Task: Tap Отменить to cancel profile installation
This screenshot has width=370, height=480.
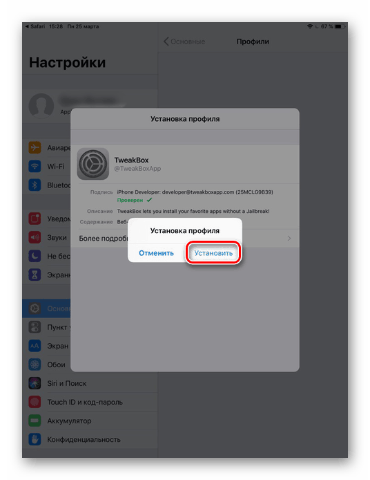Action: coord(156,253)
